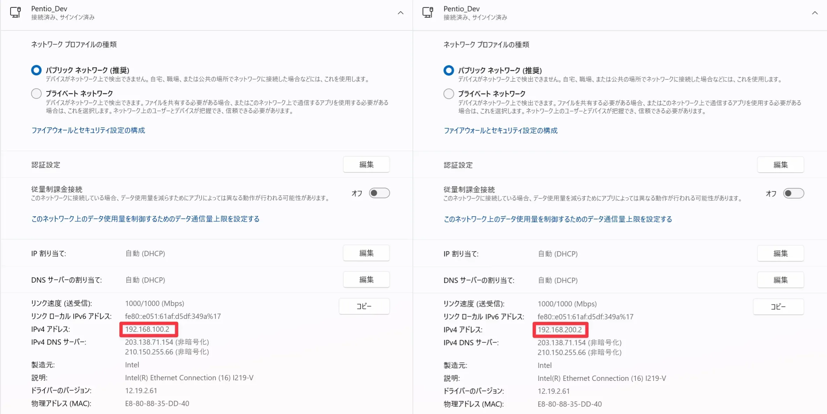
Task: Open data limit settings link in right panel
Action: point(558,219)
